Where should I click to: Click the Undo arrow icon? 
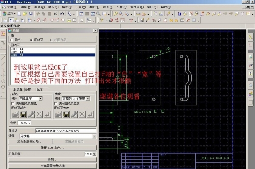62,14
